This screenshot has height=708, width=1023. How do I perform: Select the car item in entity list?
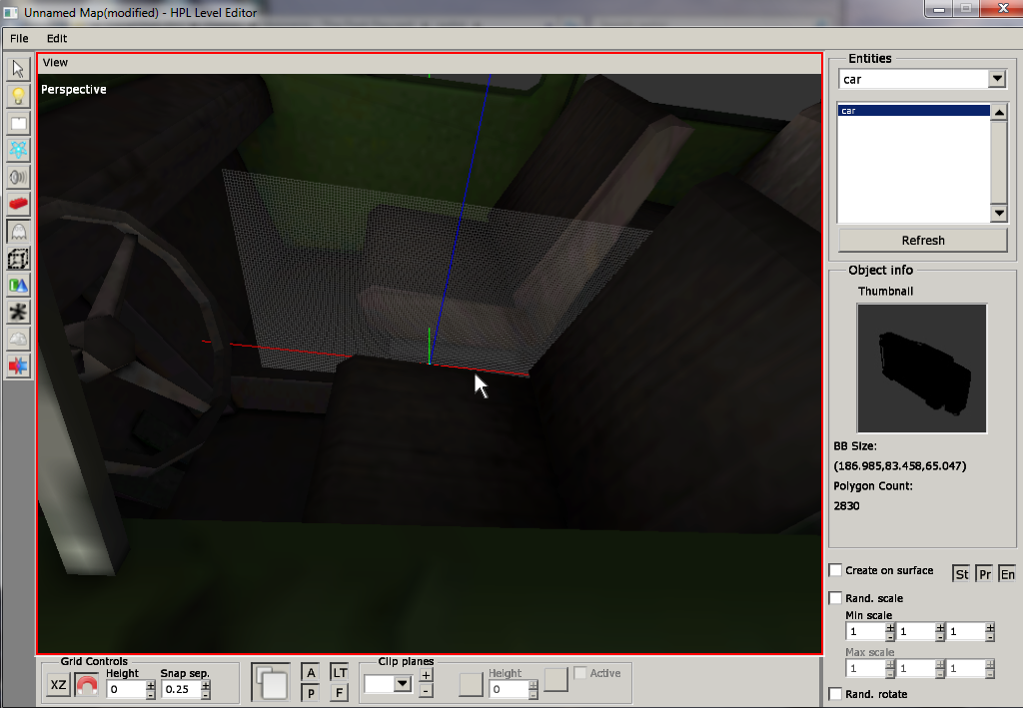913,111
